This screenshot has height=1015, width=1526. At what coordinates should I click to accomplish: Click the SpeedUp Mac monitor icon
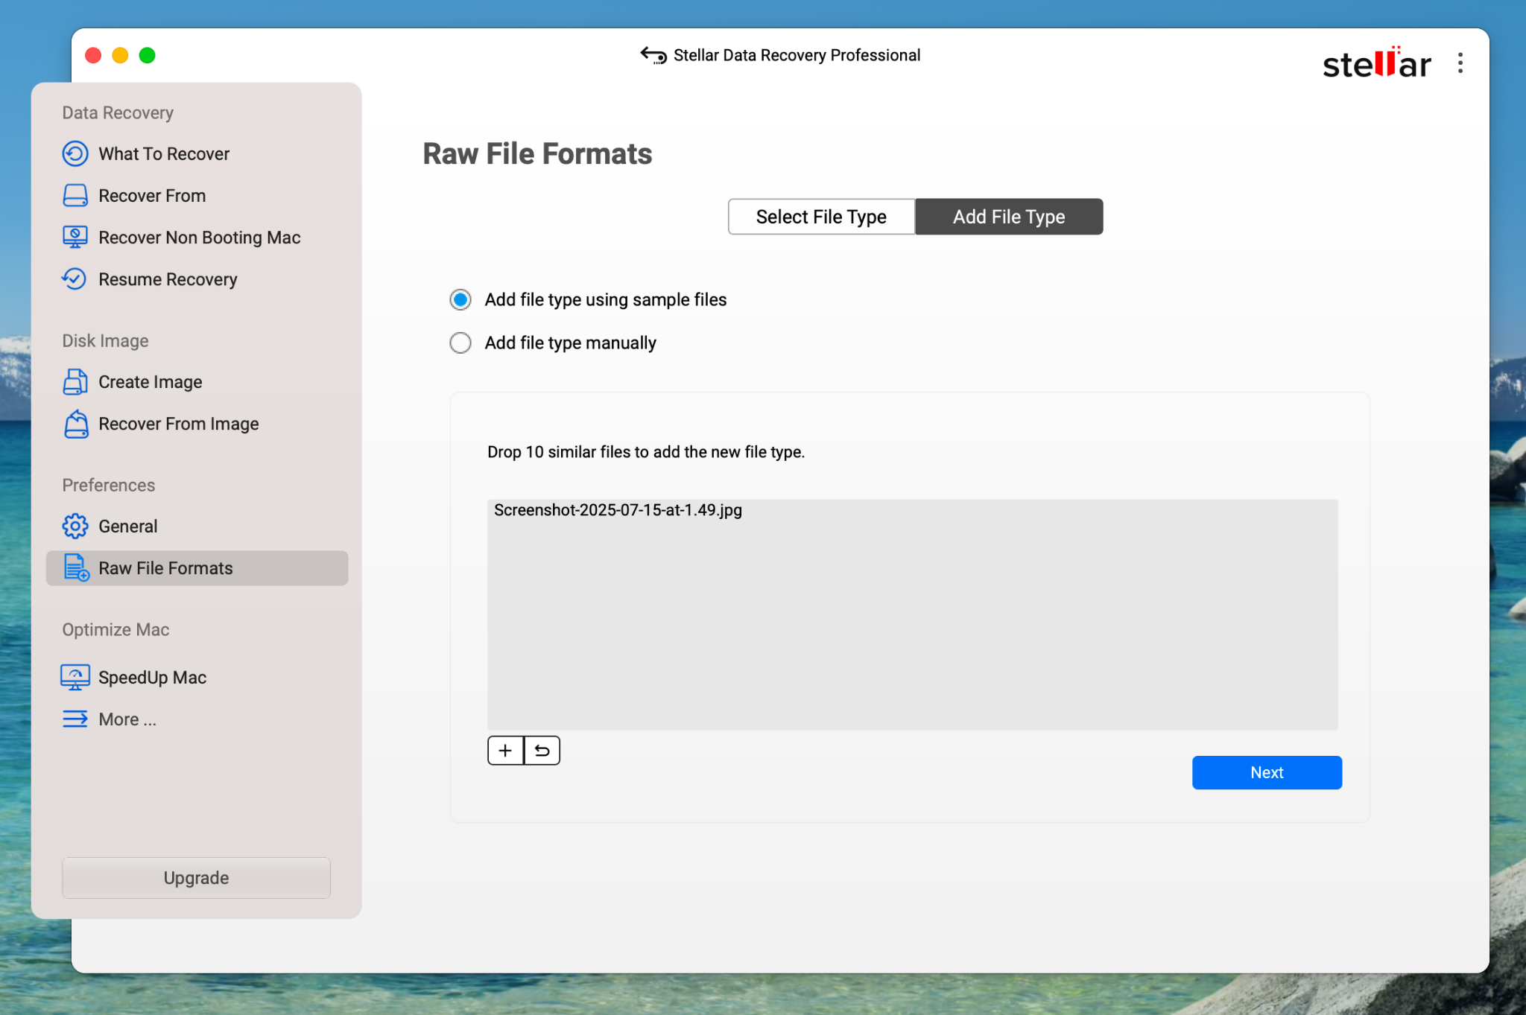[75, 678]
